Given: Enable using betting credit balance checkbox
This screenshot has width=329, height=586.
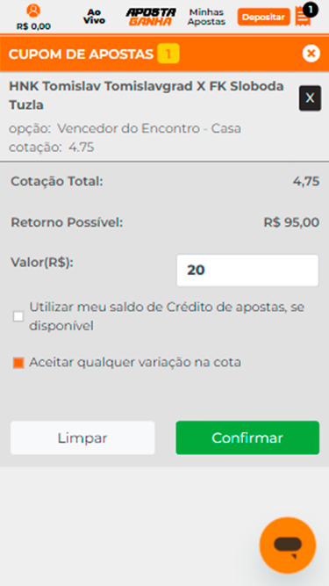Looking at the screenshot, I should click(x=18, y=316).
